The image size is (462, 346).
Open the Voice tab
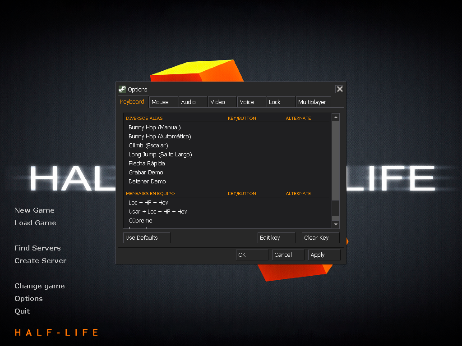[x=251, y=102]
